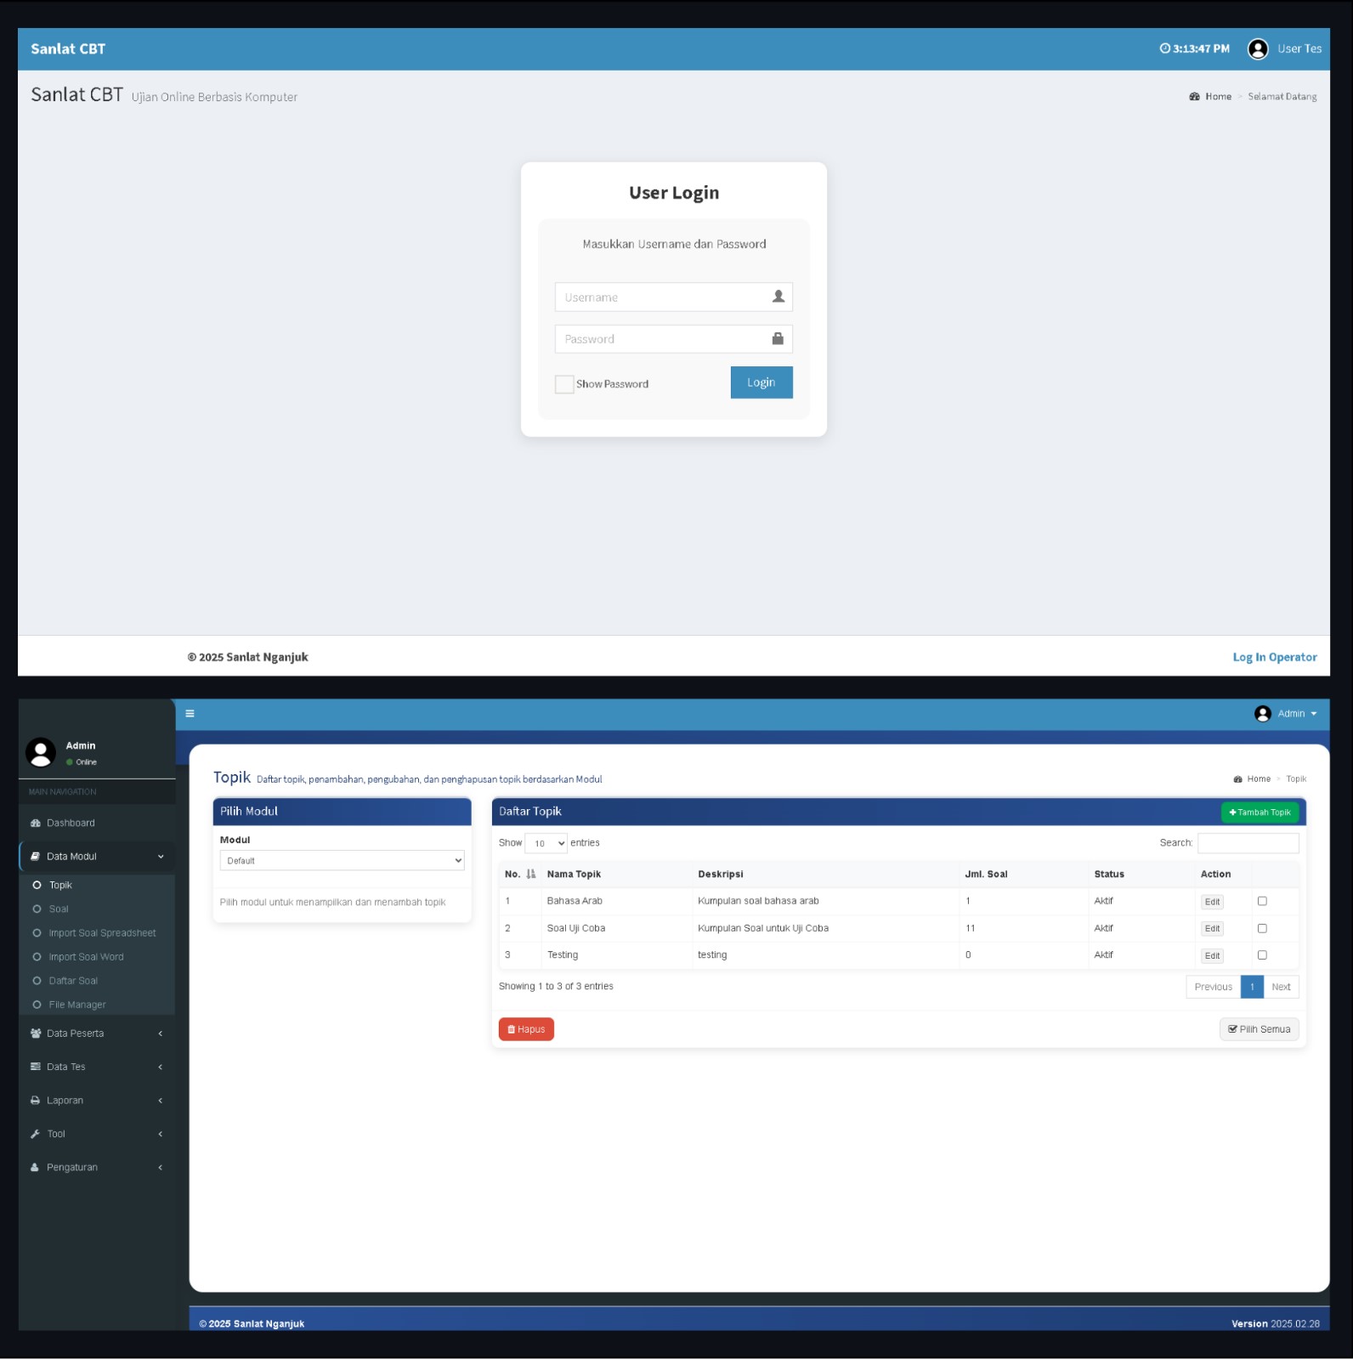Open the Modul dropdown showing Default

click(x=342, y=861)
